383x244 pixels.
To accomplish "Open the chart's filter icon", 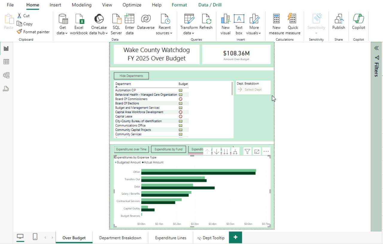I will click(x=247, y=152).
